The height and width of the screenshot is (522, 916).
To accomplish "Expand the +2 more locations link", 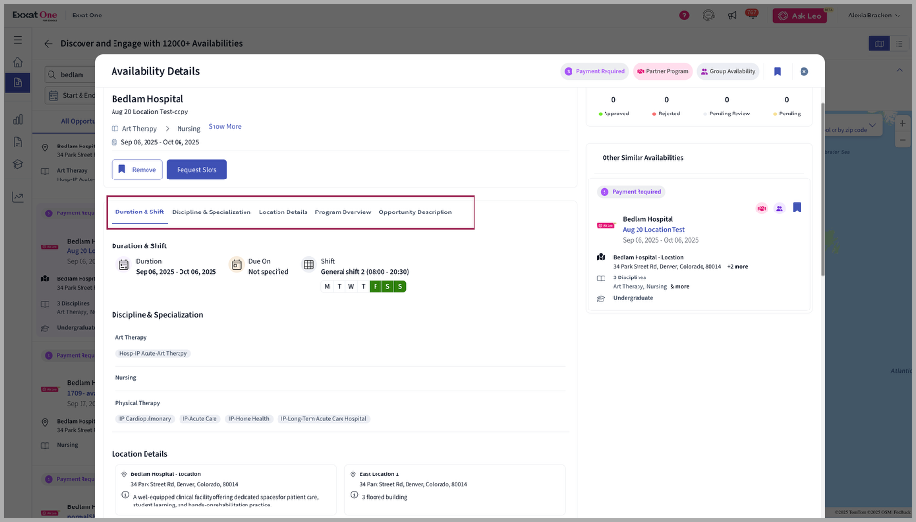I will (736, 265).
